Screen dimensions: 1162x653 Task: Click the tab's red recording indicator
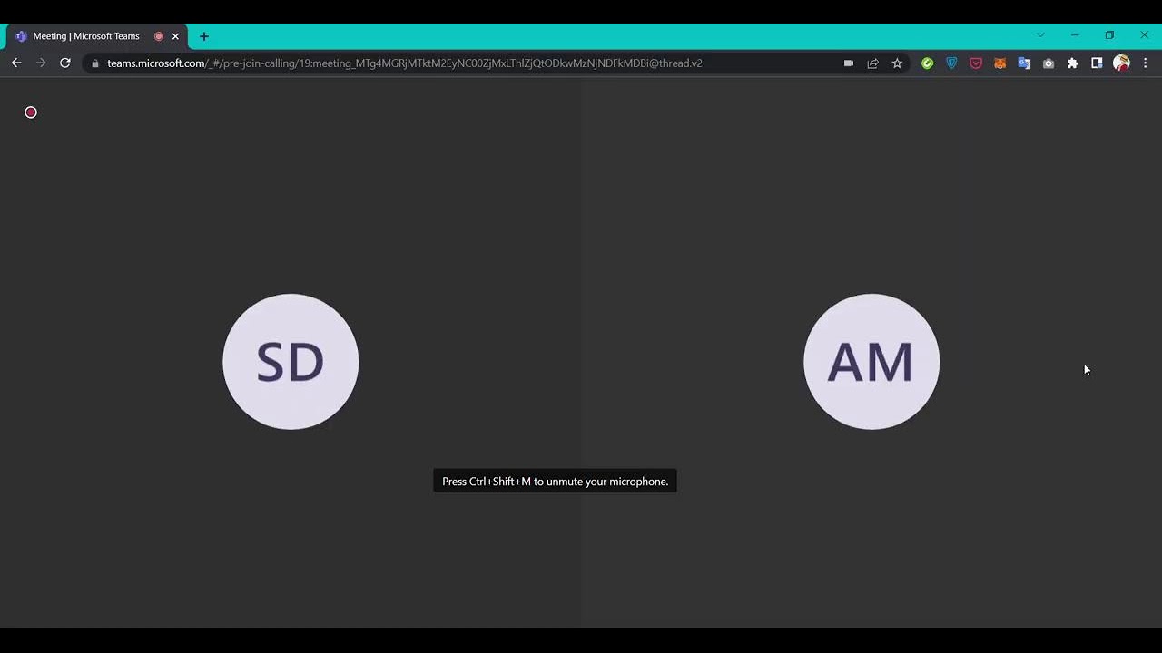click(159, 36)
